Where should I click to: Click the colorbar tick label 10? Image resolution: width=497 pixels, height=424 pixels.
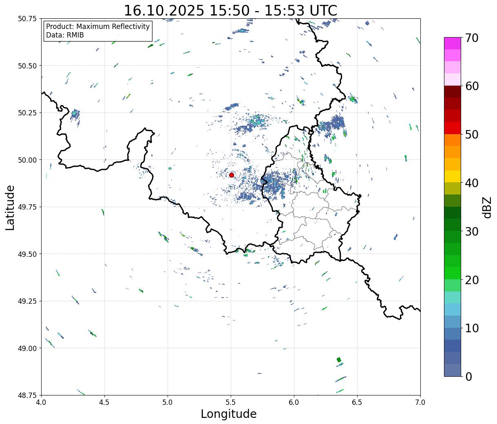pyautogui.click(x=471, y=328)
